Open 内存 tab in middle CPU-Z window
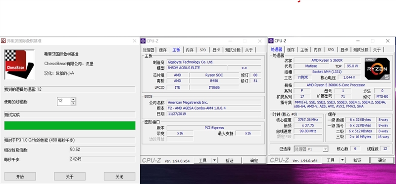The height and width of the screenshot is (184, 396). (x=190, y=50)
